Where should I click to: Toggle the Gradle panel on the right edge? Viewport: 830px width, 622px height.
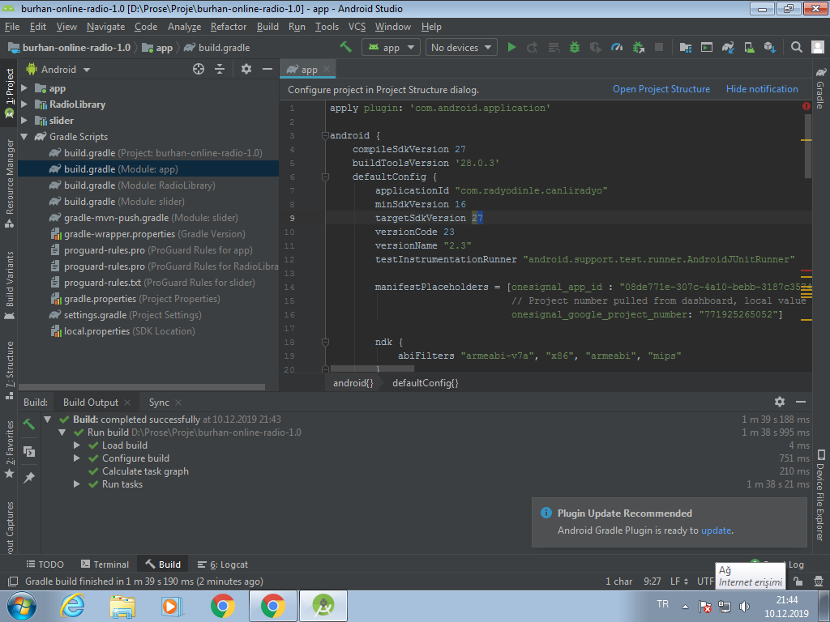[x=820, y=87]
